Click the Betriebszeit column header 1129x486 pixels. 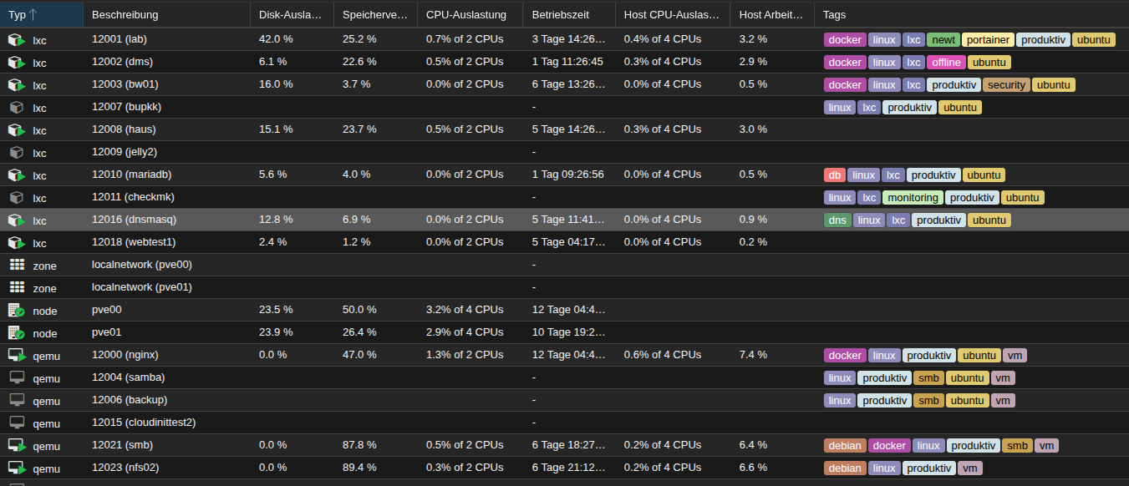[x=560, y=14]
